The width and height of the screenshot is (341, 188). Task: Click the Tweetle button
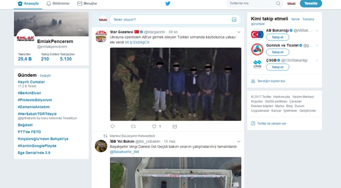(311, 4)
